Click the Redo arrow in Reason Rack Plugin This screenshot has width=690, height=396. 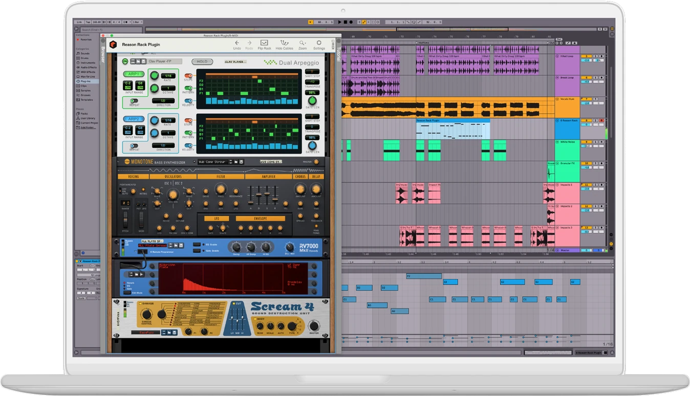[x=249, y=43]
